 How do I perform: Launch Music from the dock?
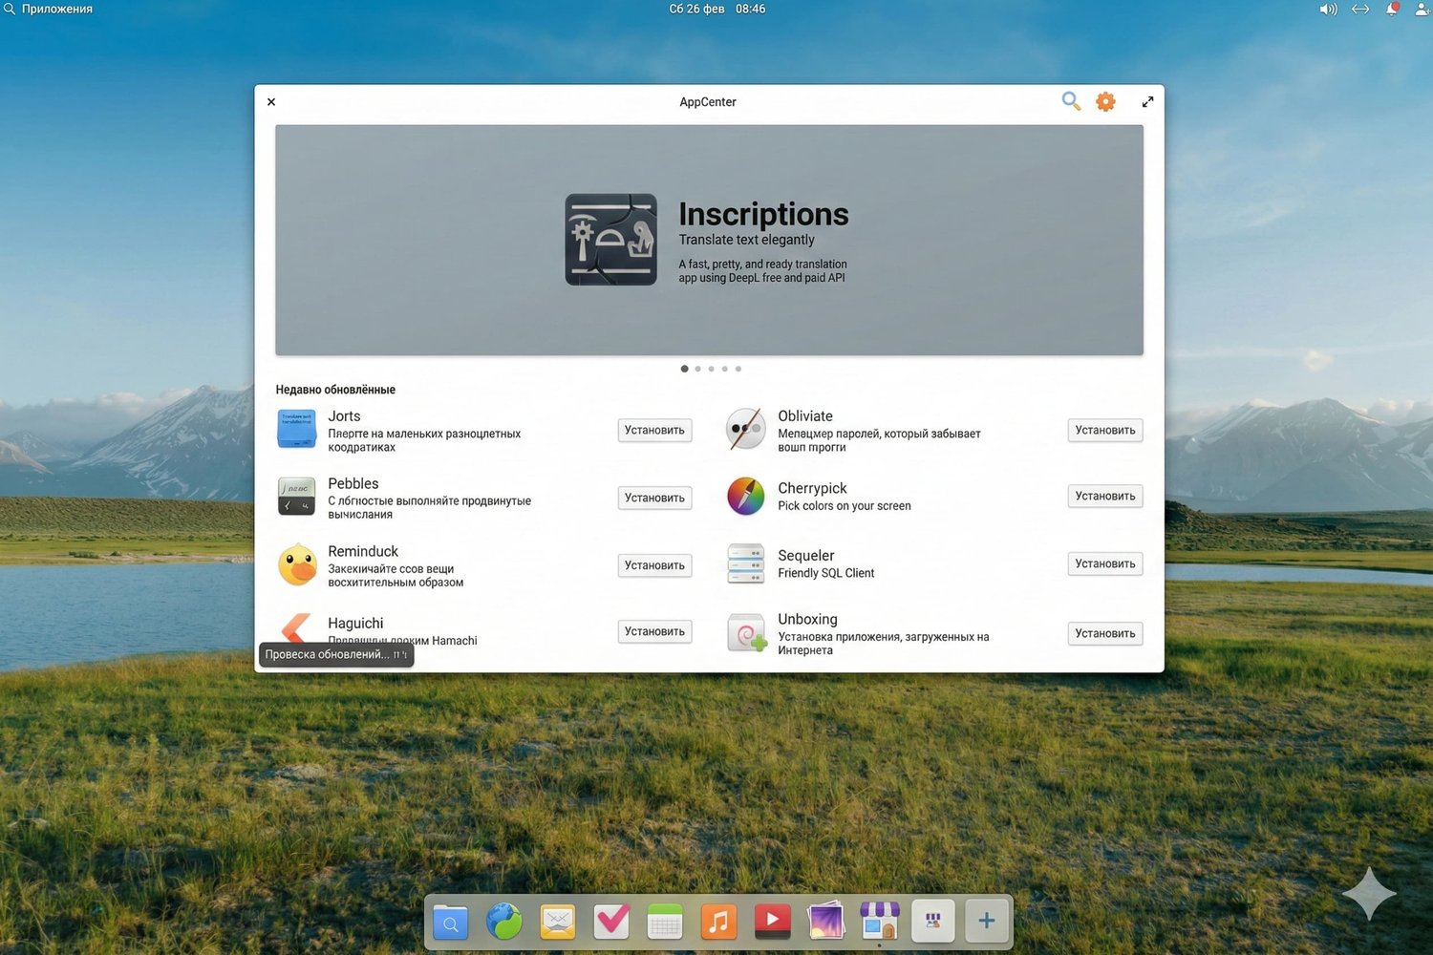[x=717, y=921]
